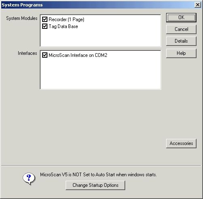Close the System Programs dialog
This screenshot has width=203, height=199.
click(x=197, y=5)
